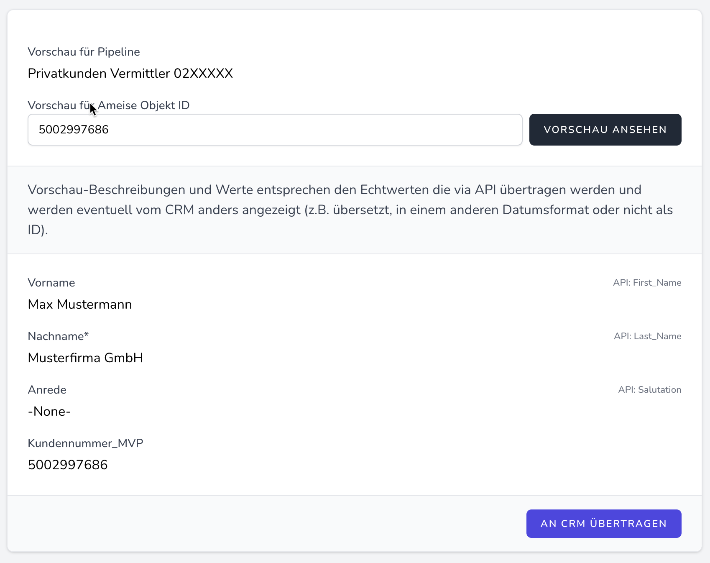The height and width of the screenshot is (563, 710).
Task: Click the AN CRM ÜBERTRAGEN button
Action: (x=604, y=524)
